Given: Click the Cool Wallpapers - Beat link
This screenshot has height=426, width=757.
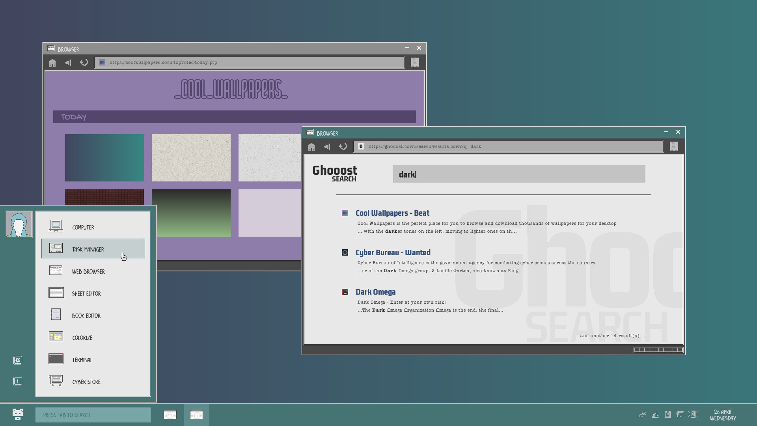Looking at the screenshot, I should click(392, 213).
